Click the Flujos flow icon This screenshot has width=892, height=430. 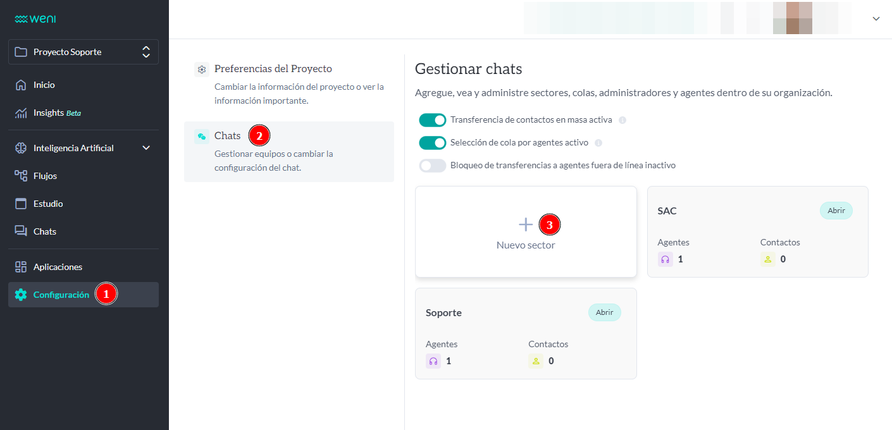(21, 176)
